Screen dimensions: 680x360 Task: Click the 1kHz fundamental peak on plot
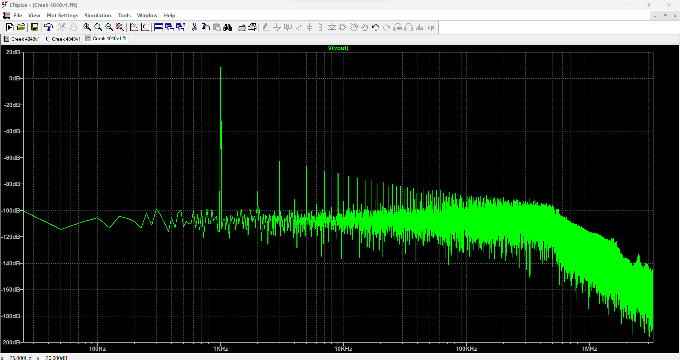point(221,67)
